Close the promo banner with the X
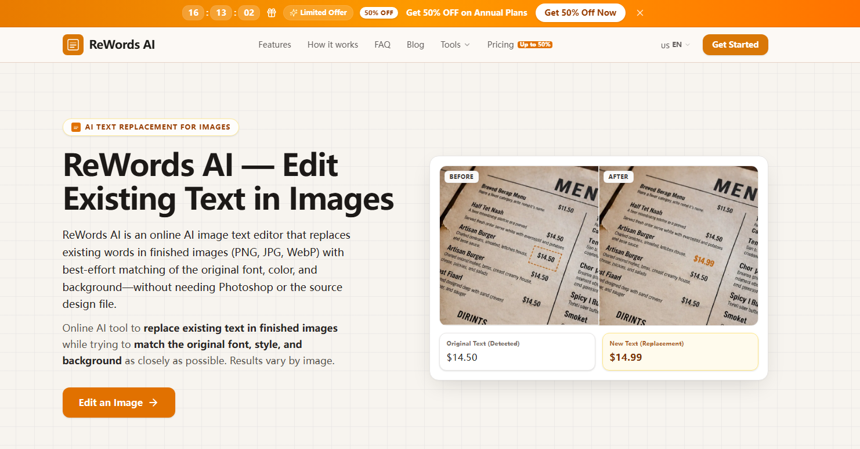 pyautogui.click(x=640, y=13)
